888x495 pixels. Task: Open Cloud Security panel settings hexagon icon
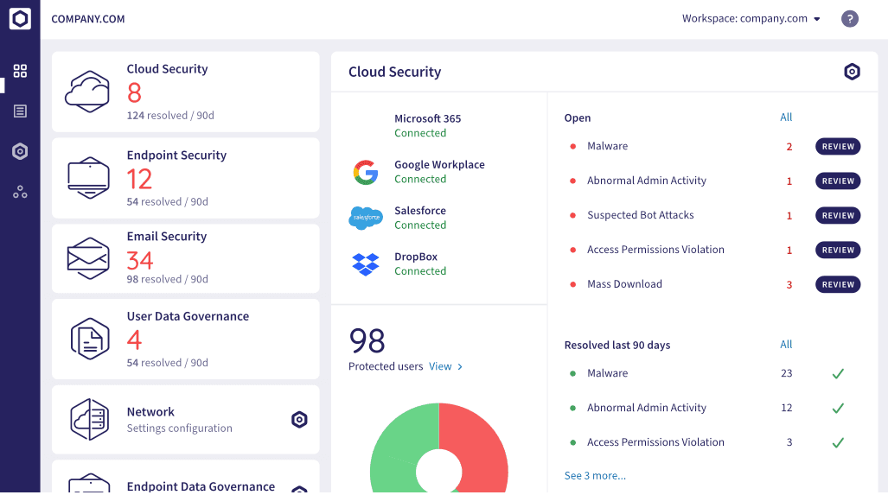tap(852, 72)
